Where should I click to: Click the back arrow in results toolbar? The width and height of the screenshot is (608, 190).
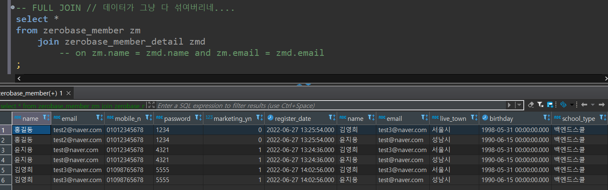584,105
